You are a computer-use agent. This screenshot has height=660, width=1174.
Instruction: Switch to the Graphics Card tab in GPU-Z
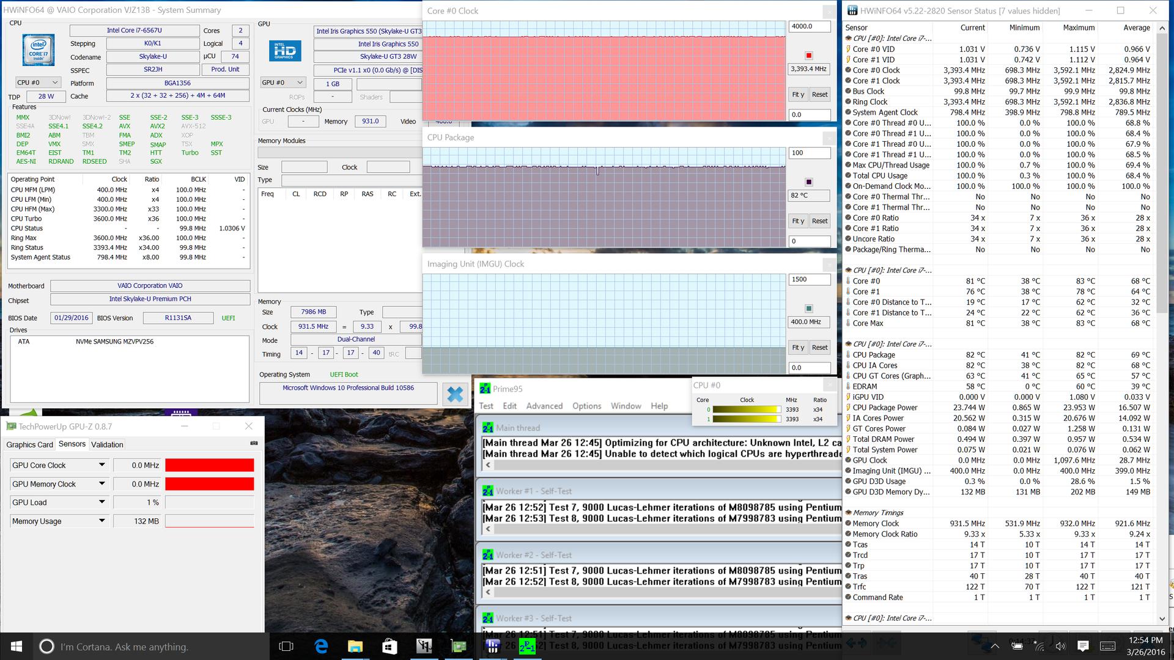click(29, 445)
